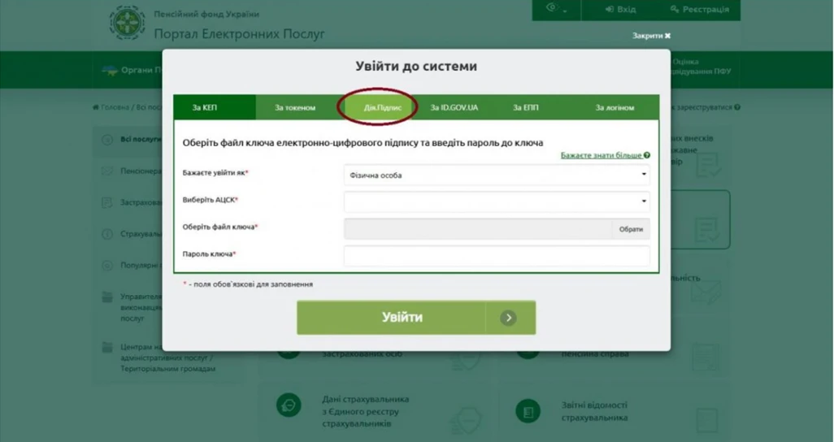834x442 pixels.
Task: Expand the Виберіть АЦСК dropdown
Action: [497, 201]
